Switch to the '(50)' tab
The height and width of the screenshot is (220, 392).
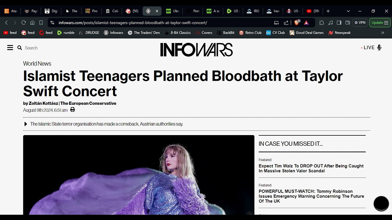(x=132, y=11)
